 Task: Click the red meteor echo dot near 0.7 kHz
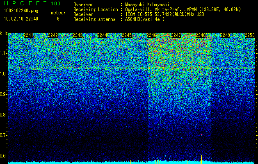[x=201, y=135]
